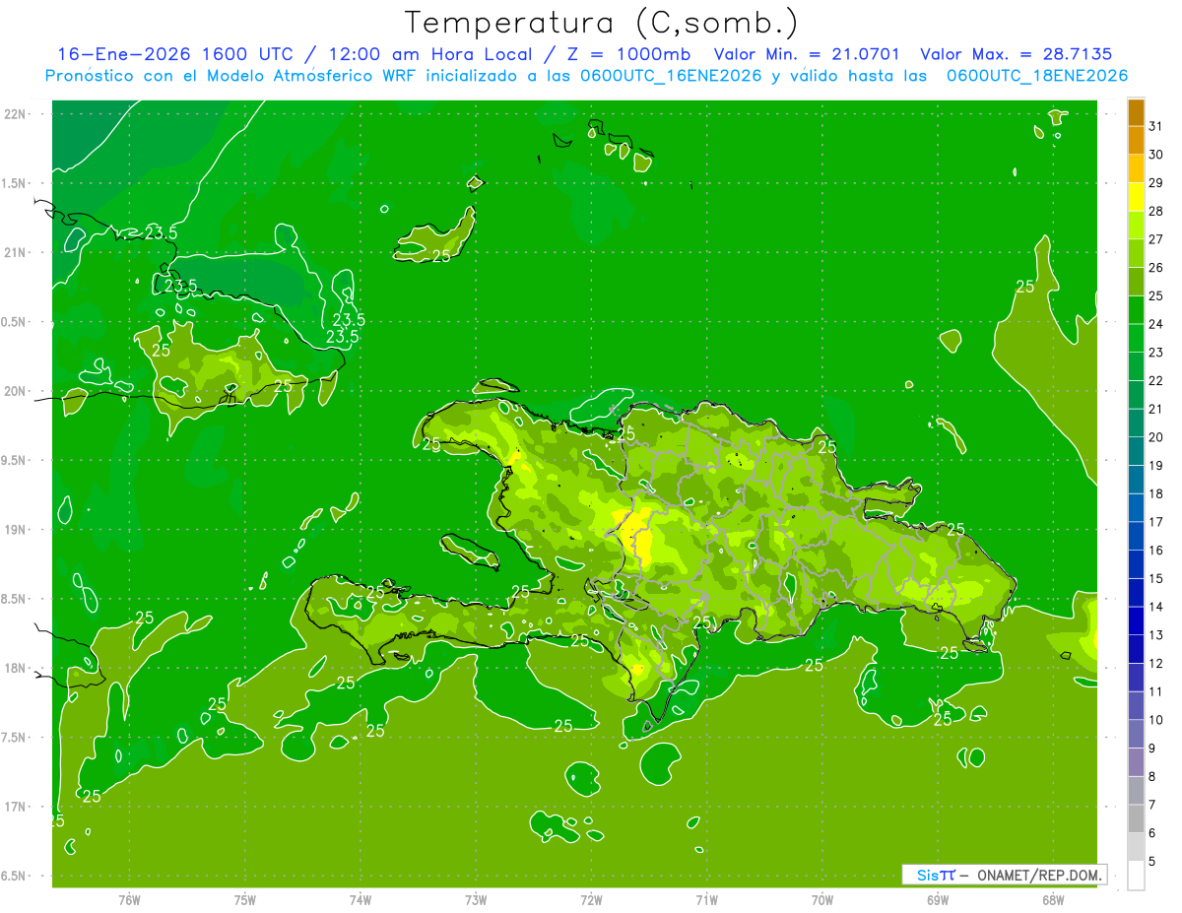
Task: Click the '20N' latitude axis label
Action: tap(15, 391)
